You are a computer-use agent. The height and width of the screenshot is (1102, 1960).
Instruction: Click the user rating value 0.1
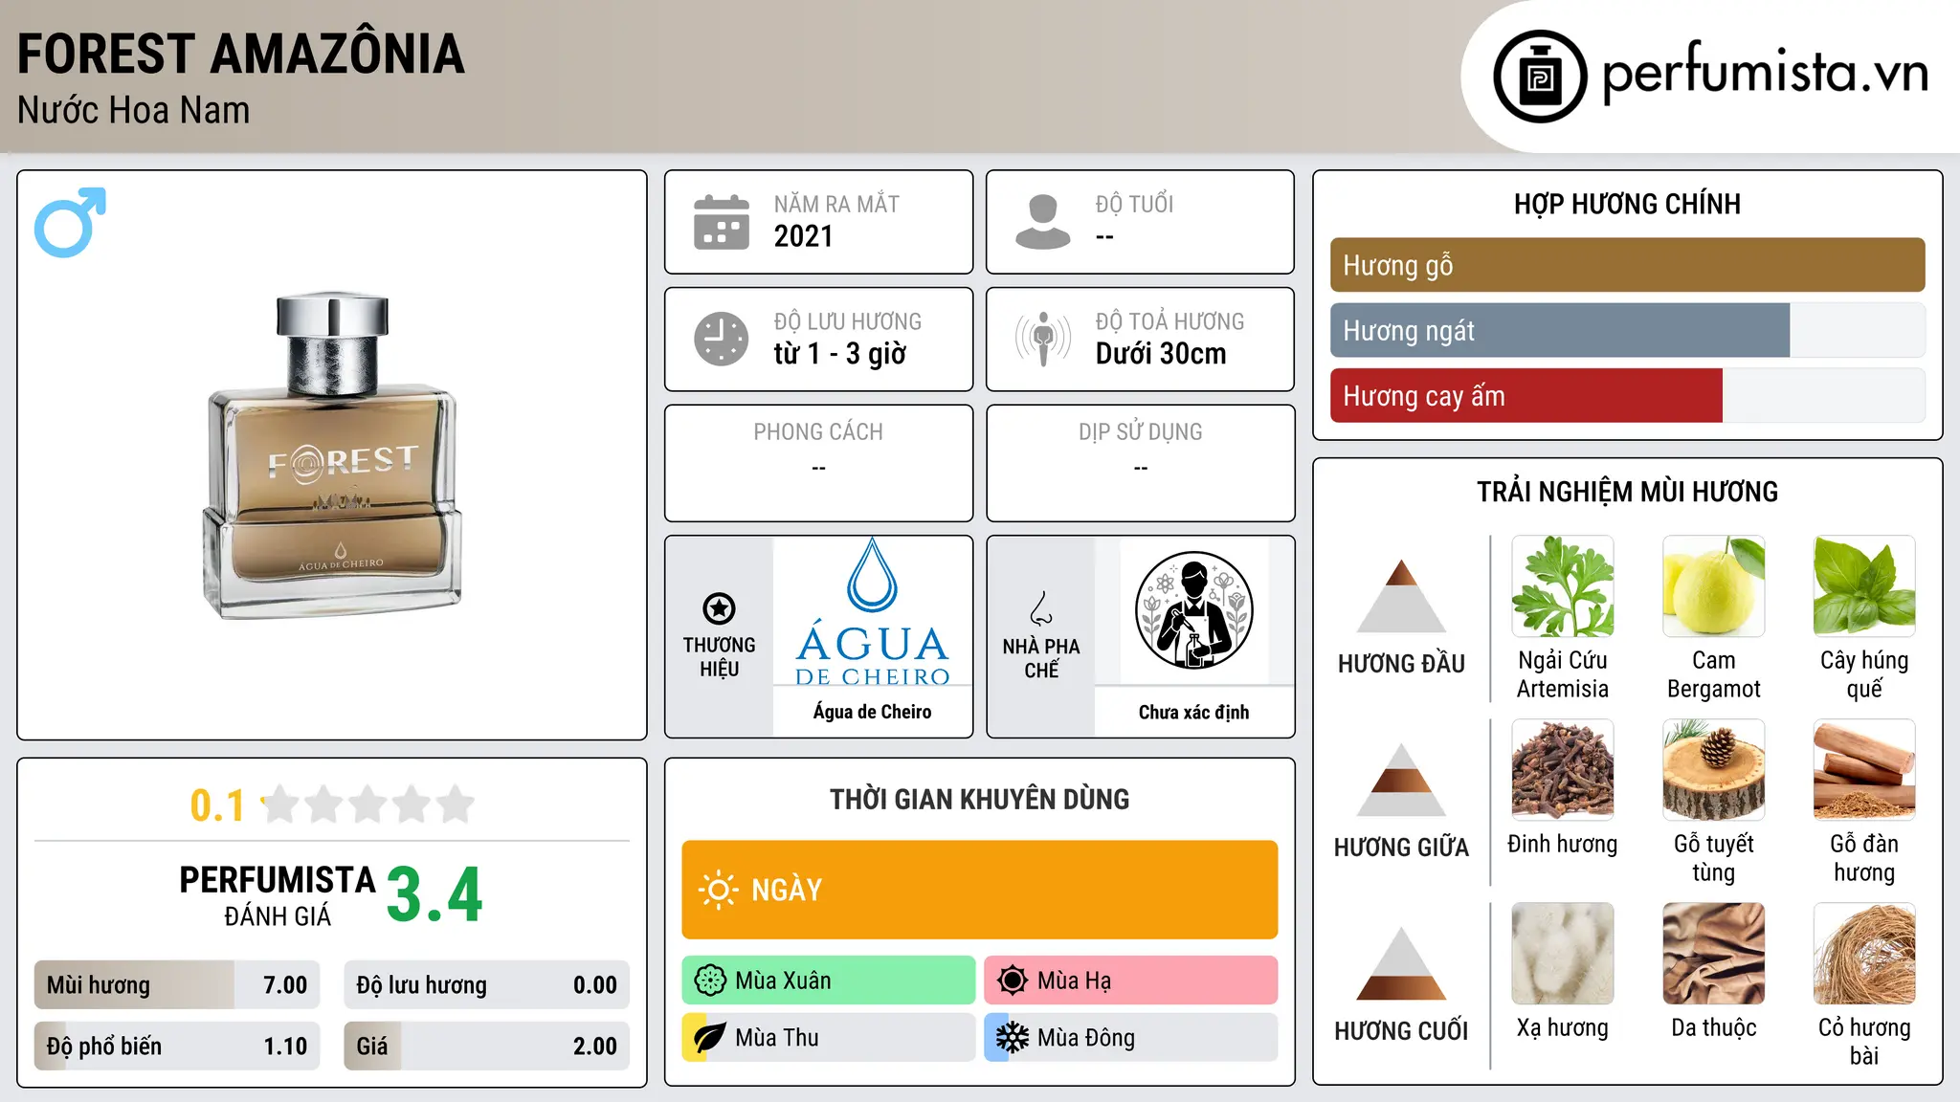pyautogui.click(x=217, y=805)
